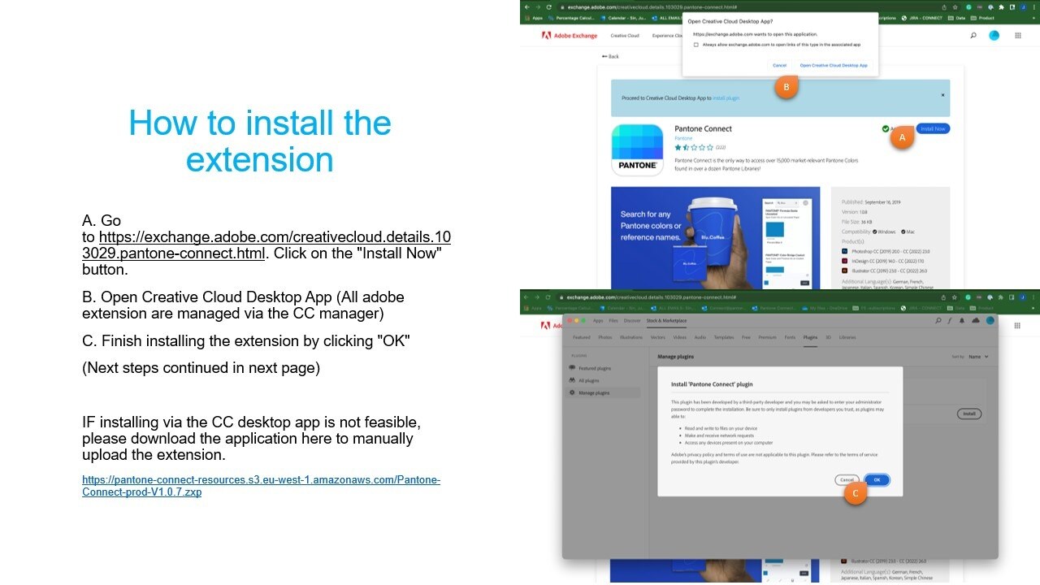1040x585 pixels.
Task: Open Creative Cloud nav item in top screenshot
Action: (x=625, y=36)
